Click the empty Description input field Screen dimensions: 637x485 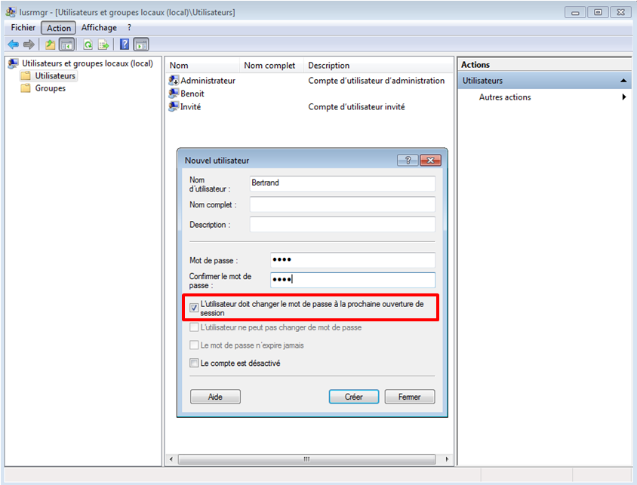coord(343,224)
